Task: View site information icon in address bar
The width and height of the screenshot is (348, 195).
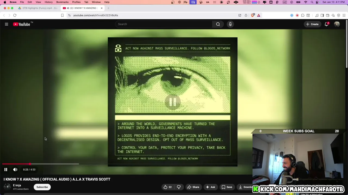Action: pos(69,15)
